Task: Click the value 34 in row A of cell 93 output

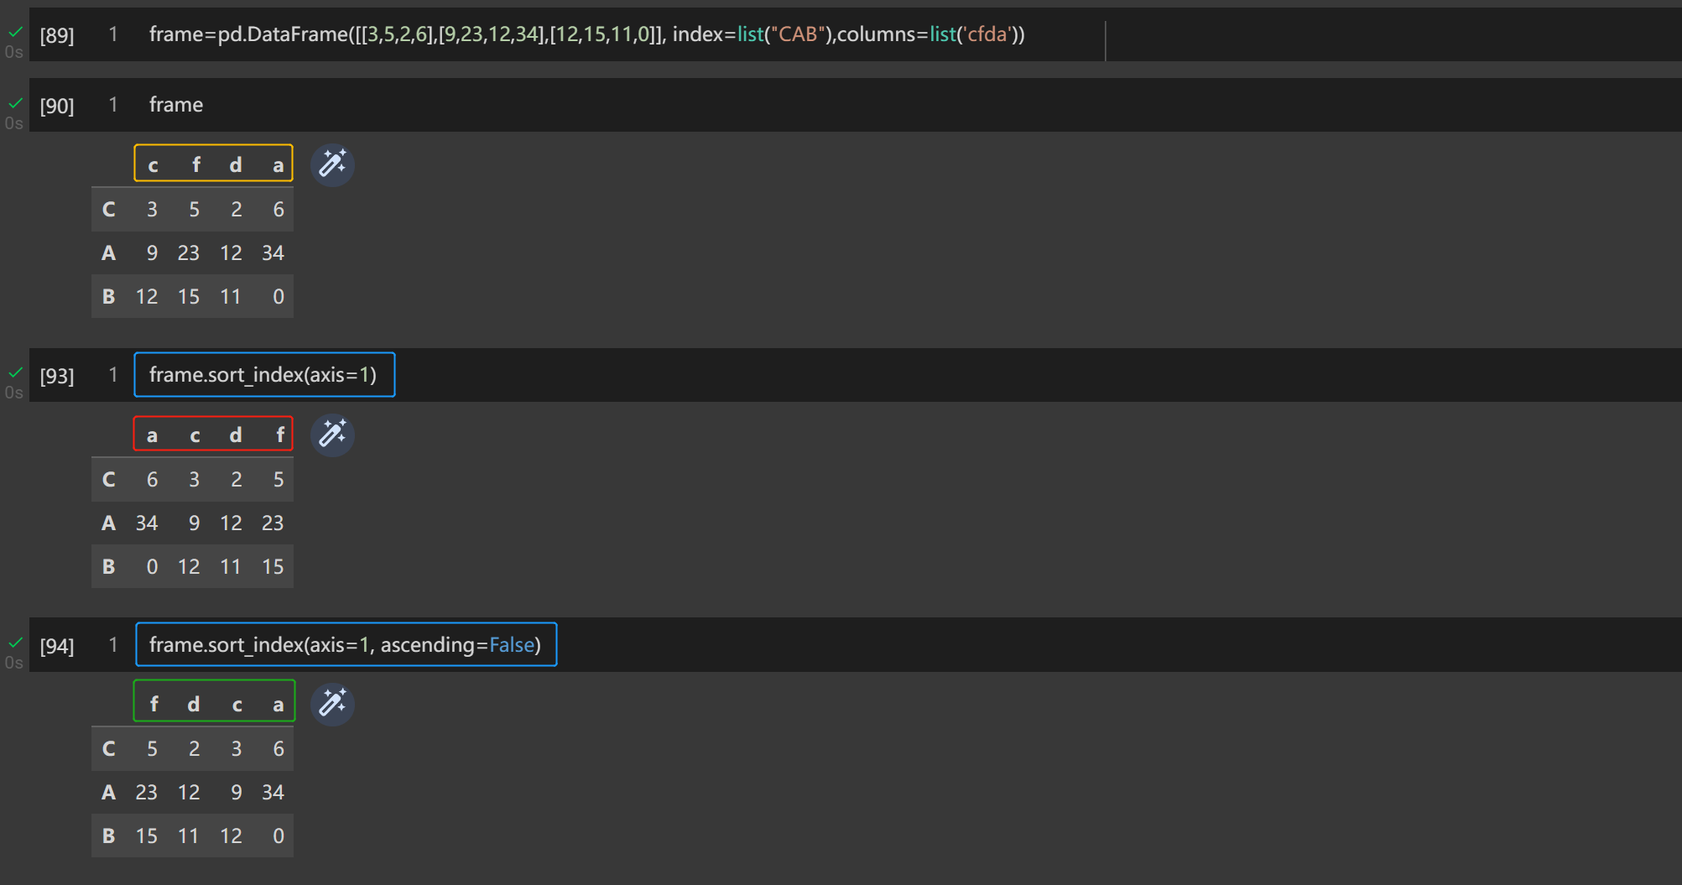Action: [x=147, y=523]
